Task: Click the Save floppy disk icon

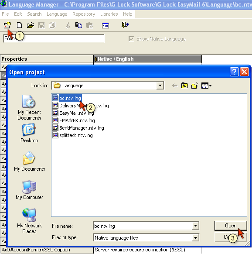Action: [41, 25]
